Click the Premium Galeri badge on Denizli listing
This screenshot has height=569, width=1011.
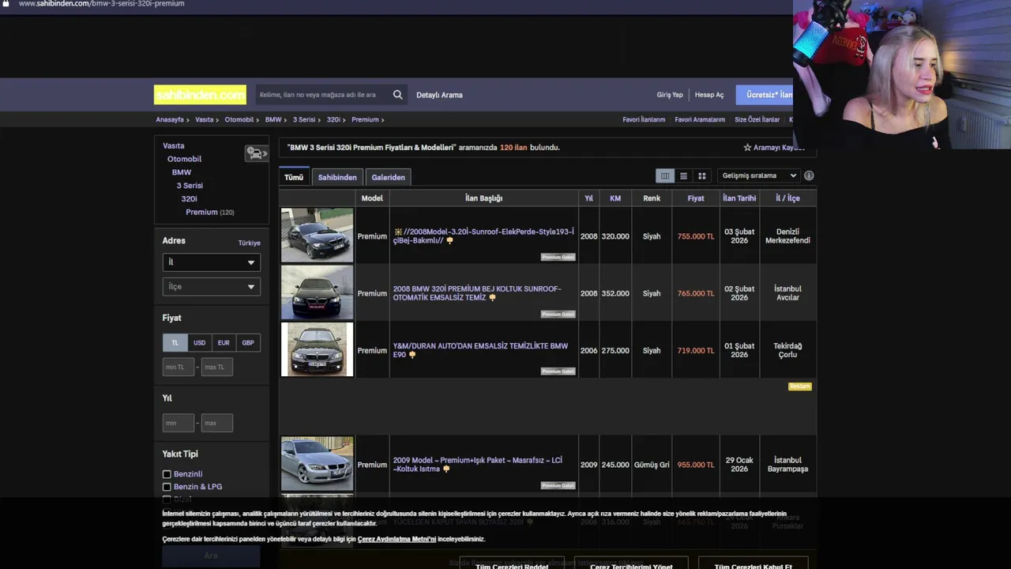tap(558, 257)
